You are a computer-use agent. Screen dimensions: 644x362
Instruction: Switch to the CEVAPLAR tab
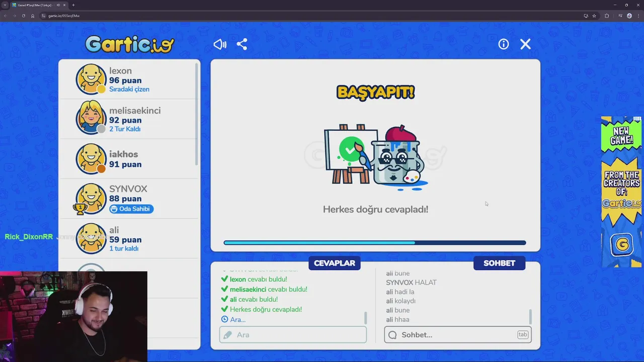(x=335, y=263)
